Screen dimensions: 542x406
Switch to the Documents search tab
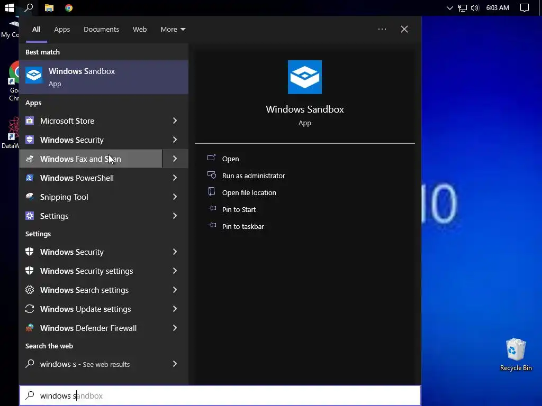(x=101, y=30)
